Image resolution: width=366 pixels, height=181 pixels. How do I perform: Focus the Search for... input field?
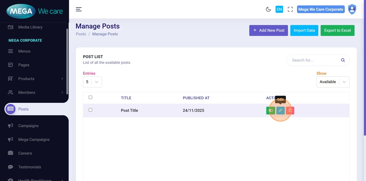pos(314,60)
